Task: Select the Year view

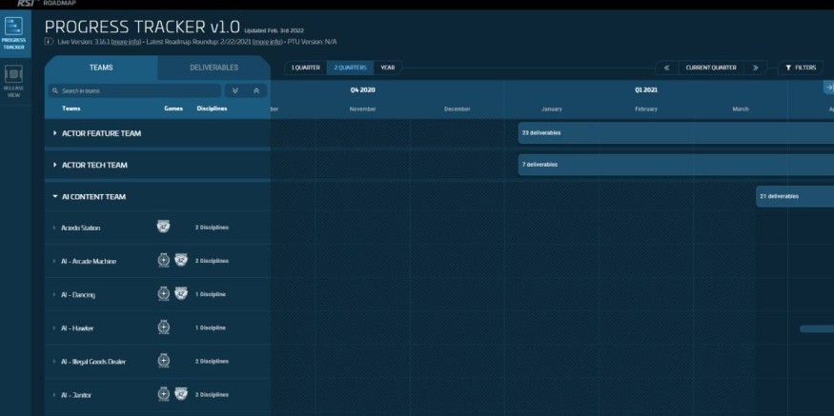Action: coord(388,68)
